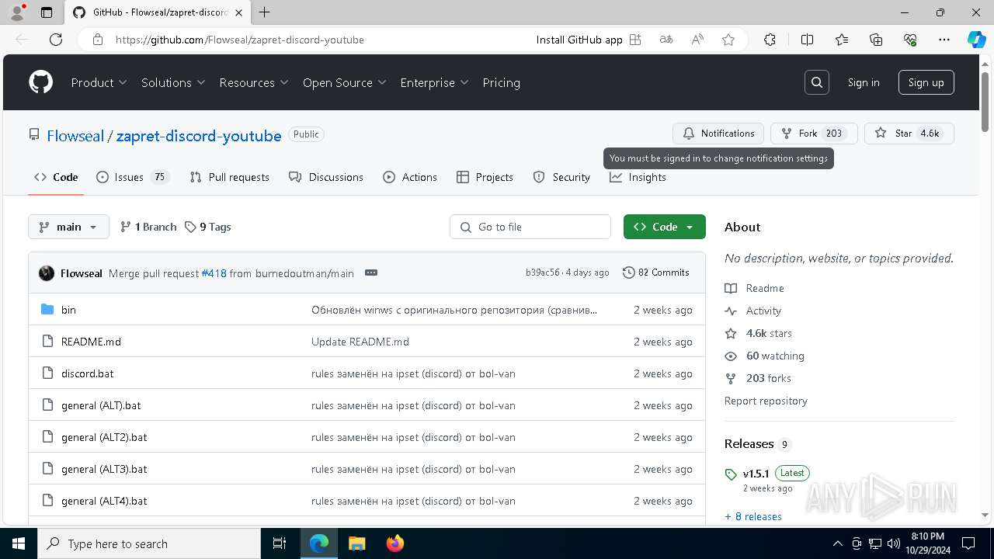
Task: Switch to the Insights tab
Action: 638,177
